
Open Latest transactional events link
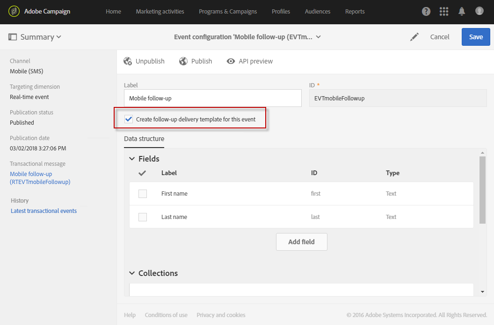pyautogui.click(x=44, y=211)
